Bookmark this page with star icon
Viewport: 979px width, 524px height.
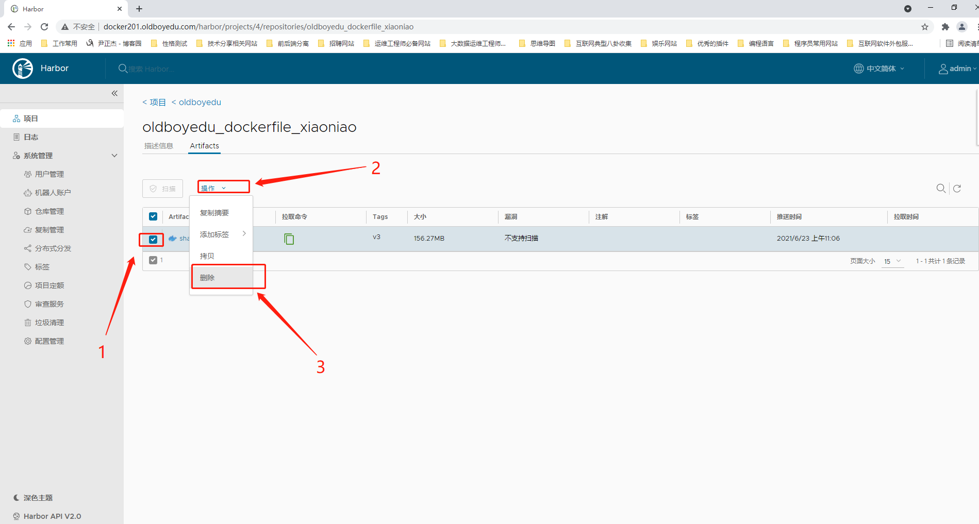pos(925,27)
